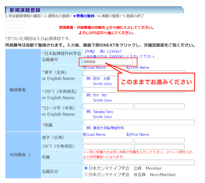
Task: Click the 日本脳神経外科学会 会員番号 label
Action: pos(61,56)
